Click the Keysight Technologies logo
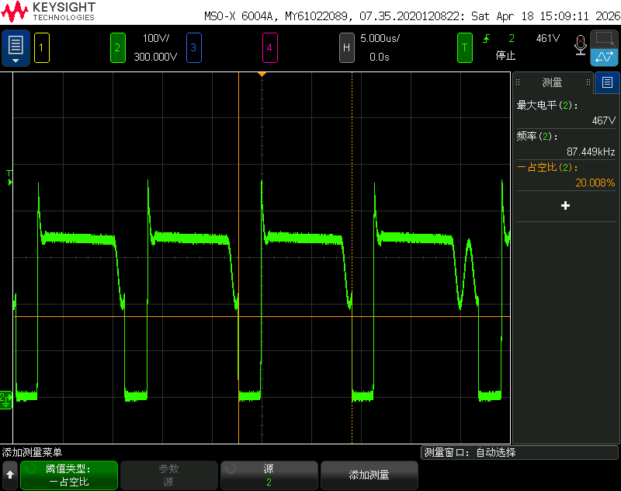 (48, 12)
